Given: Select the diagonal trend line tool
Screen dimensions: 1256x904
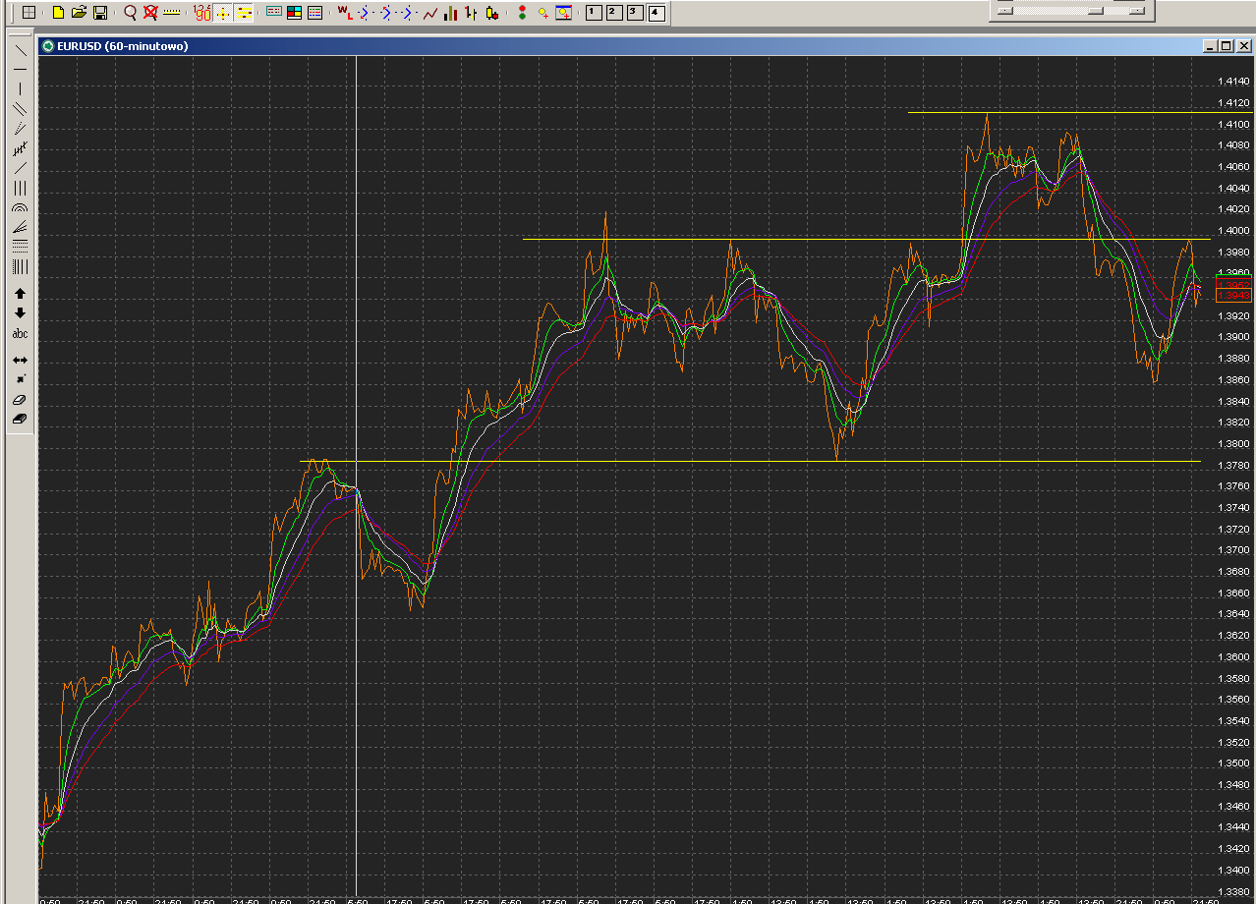Looking at the screenshot, I should 20,49.
